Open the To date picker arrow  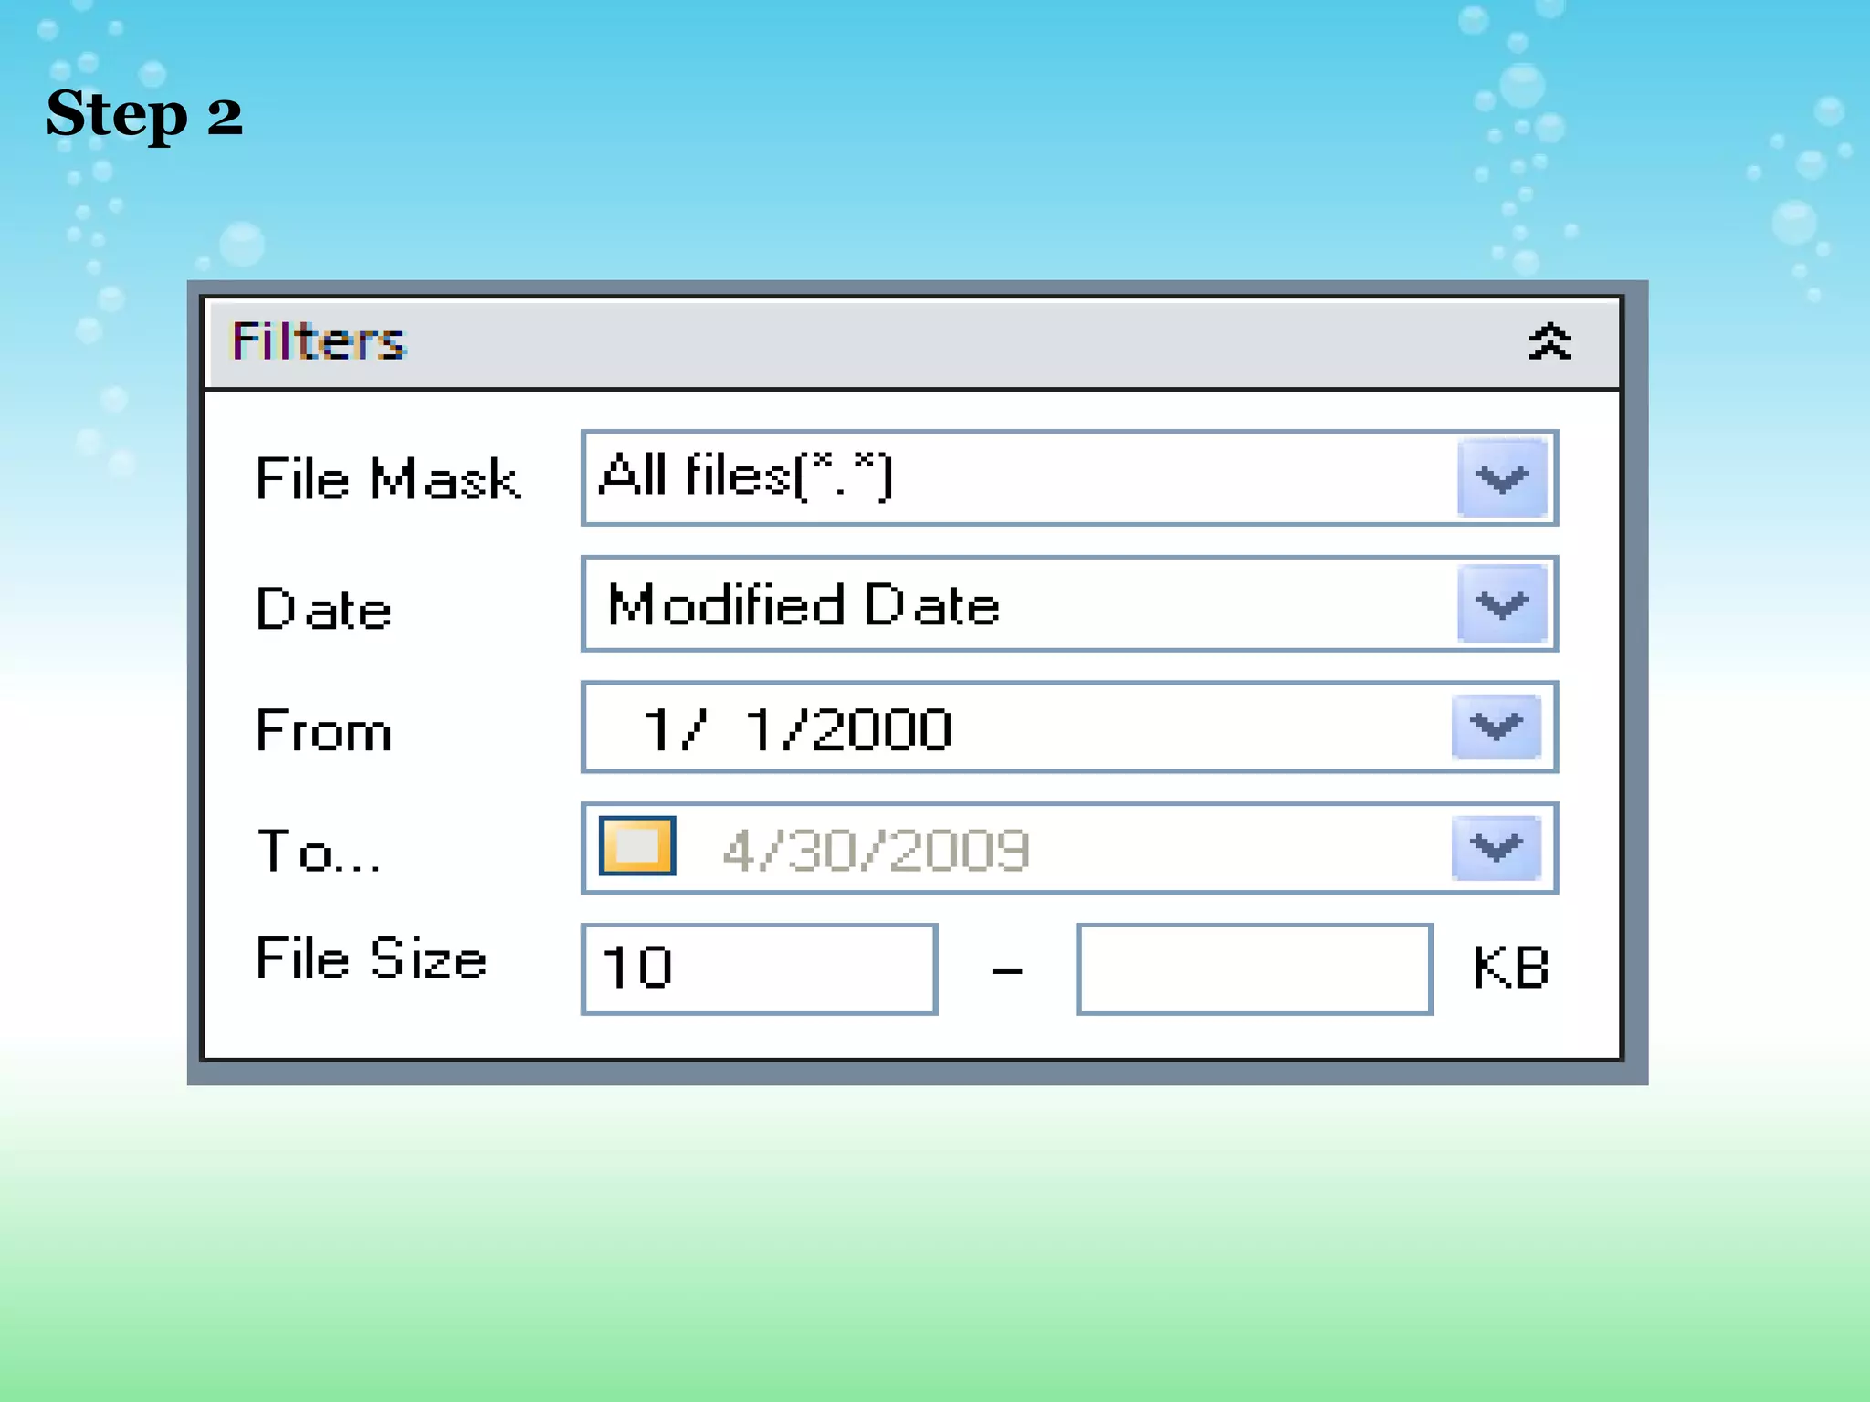(x=1496, y=848)
